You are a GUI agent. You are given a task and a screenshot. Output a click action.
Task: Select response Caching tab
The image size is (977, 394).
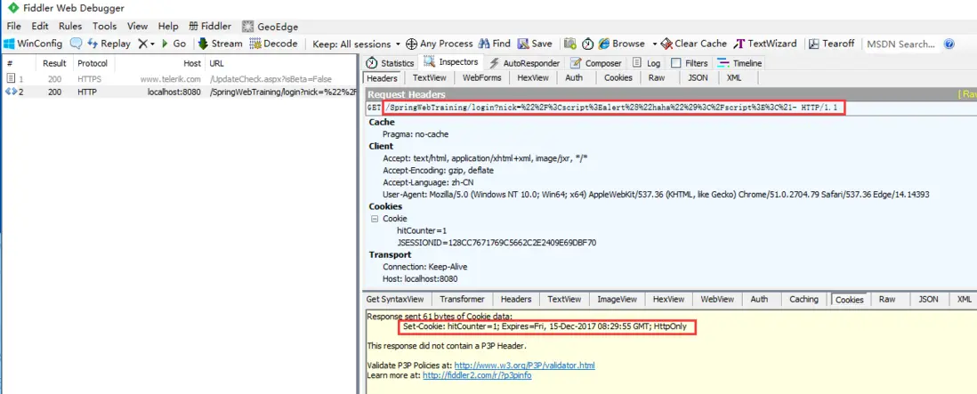[803, 299]
